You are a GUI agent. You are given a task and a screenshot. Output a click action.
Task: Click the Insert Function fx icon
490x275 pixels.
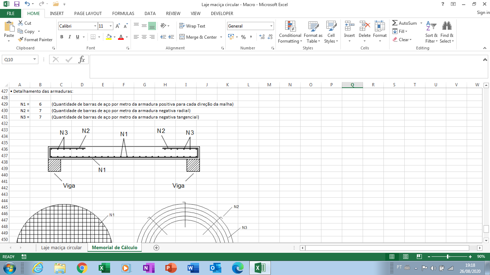(x=82, y=59)
